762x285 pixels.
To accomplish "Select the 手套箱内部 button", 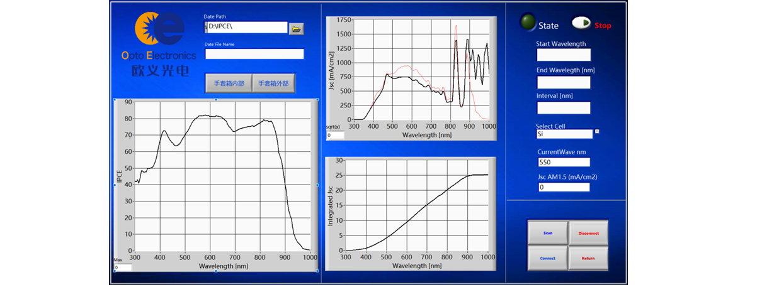I will coord(229,83).
